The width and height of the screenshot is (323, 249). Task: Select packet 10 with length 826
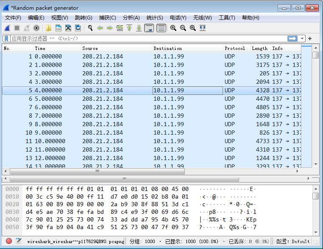(152, 133)
